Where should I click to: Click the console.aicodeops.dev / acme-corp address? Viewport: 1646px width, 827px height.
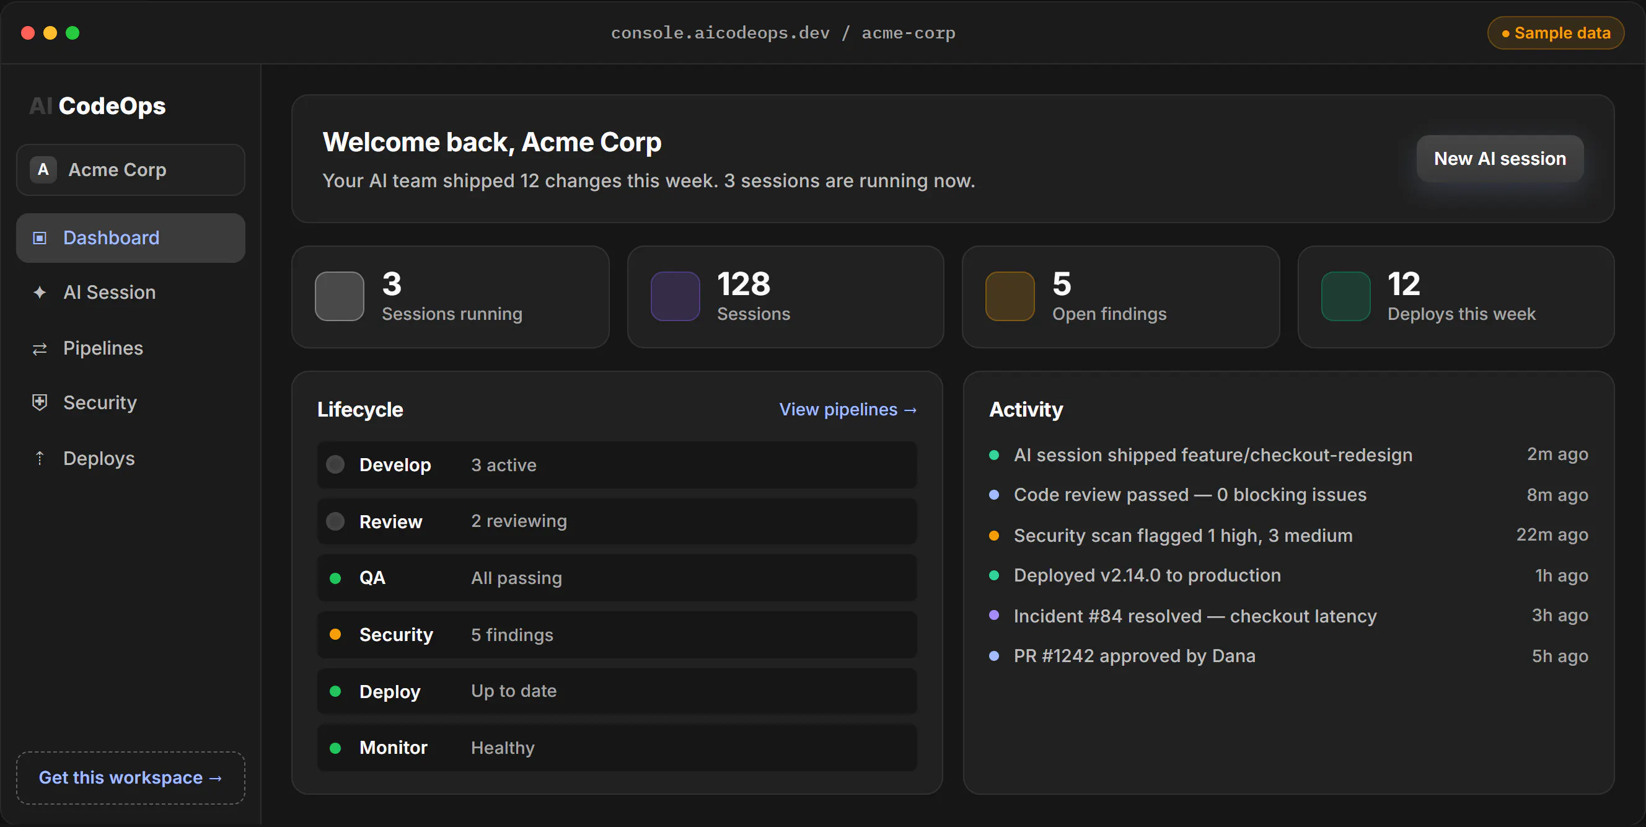(x=783, y=33)
